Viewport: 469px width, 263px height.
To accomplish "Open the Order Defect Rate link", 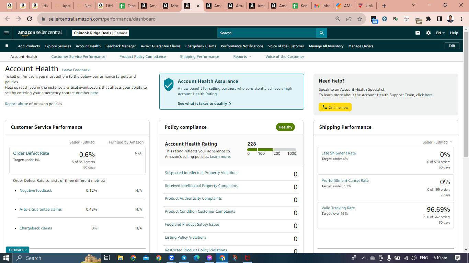I will [31, 153].
